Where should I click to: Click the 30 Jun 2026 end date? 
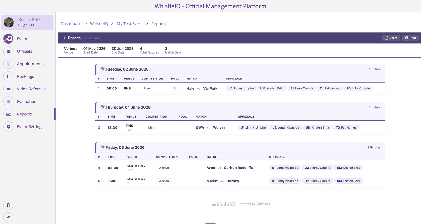point(123,49)
